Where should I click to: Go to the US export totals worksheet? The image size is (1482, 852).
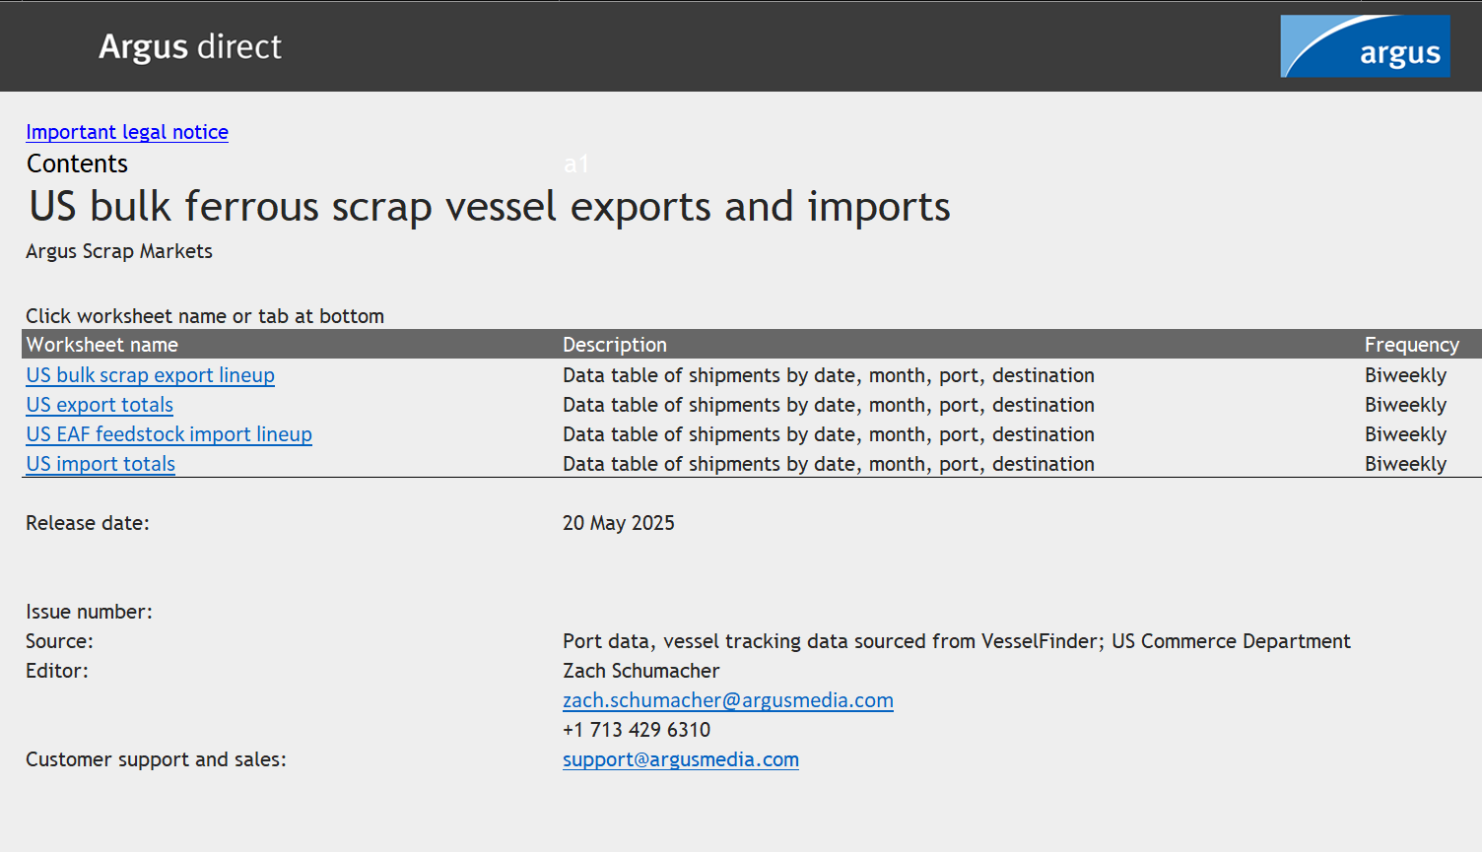point(100,405)
